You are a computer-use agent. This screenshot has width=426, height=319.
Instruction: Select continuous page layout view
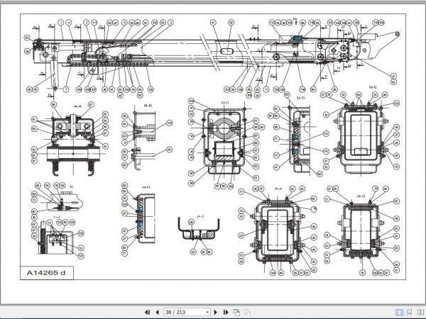pos(410,312)
